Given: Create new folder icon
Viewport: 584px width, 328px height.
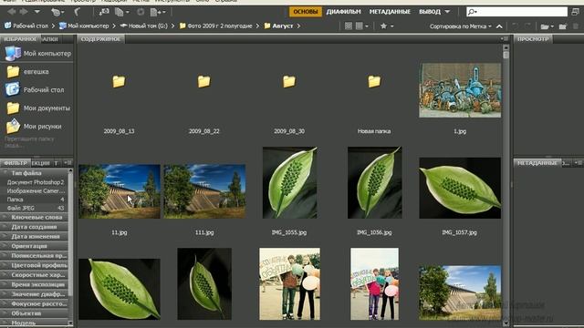Looking at the screenshot, I should click(563, 26).
